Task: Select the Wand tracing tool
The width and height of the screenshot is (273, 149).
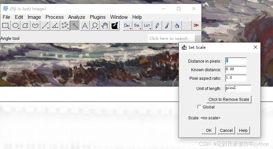Action: [75, 26]
